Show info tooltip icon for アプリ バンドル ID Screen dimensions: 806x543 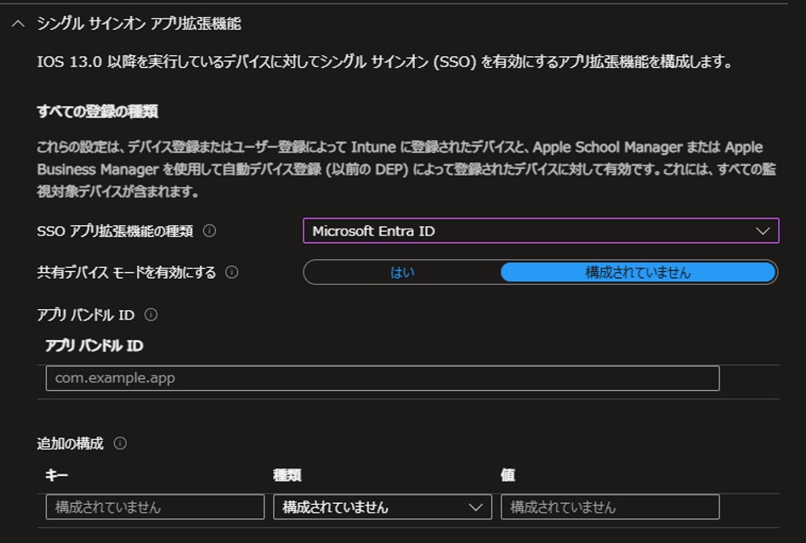(x=151, y=315)
